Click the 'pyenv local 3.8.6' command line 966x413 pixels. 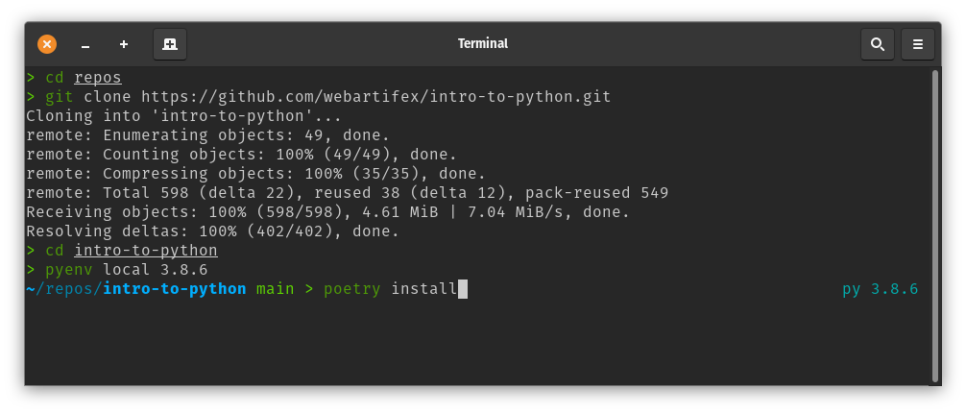tap(126, 270)
